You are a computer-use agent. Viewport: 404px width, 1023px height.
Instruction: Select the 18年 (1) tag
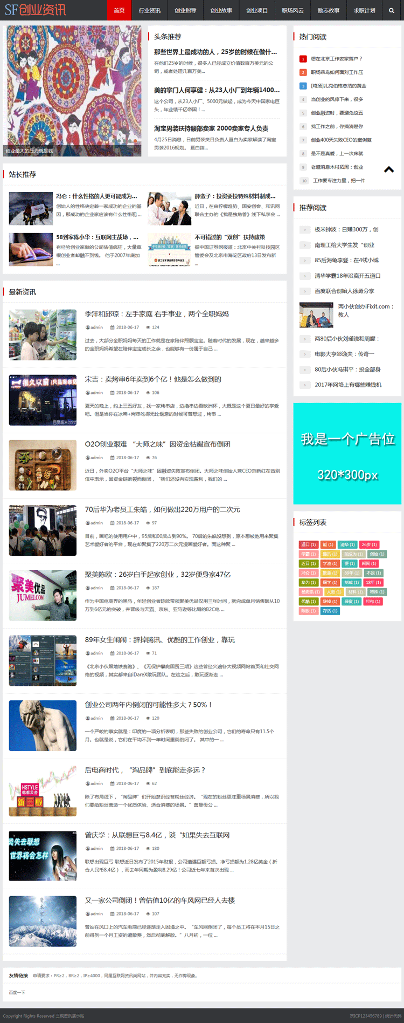373,583
